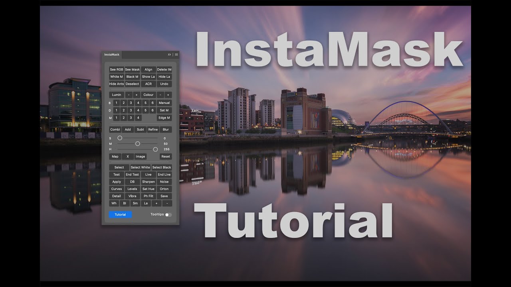Click the Undo button
This screenshot has height=287, width=511.
point(164,84)
